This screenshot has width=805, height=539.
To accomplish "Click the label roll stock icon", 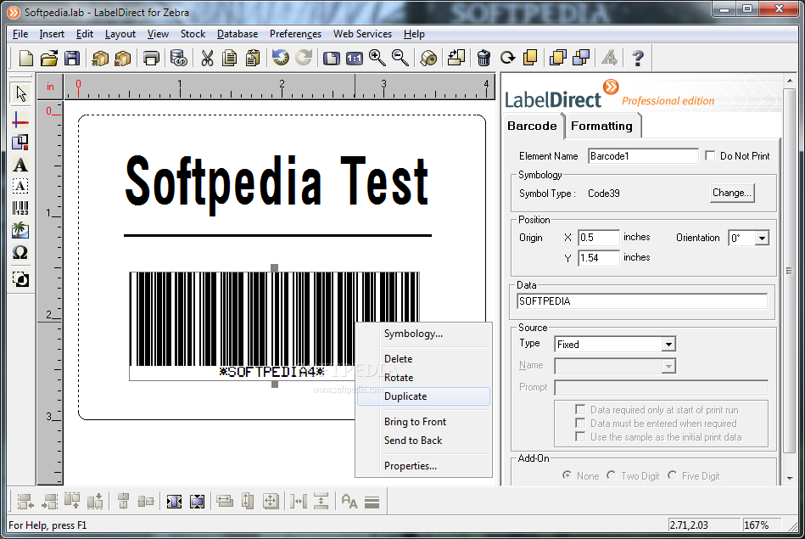I will 428,58.
